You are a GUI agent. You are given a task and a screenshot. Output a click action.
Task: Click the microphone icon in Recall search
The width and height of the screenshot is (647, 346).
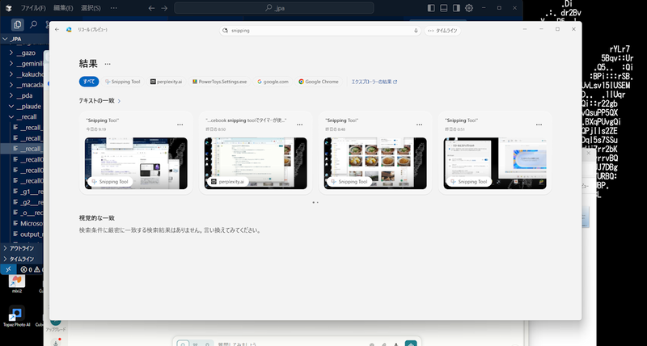pyautogui.click(x=416, y=31)
